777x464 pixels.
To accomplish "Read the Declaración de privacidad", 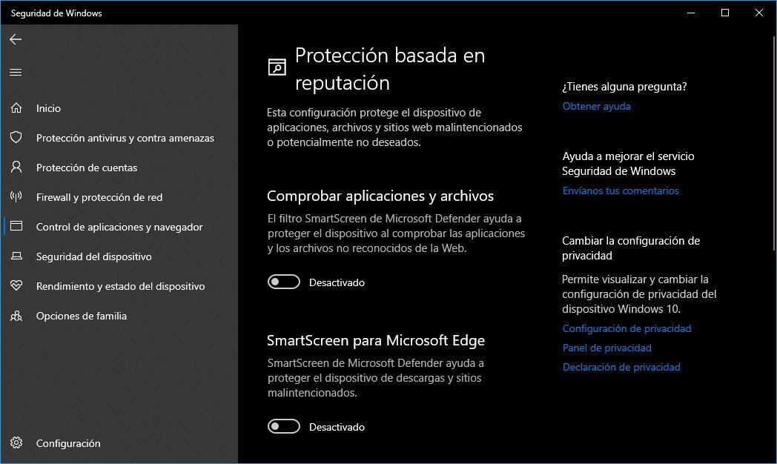I will (621, 367).
